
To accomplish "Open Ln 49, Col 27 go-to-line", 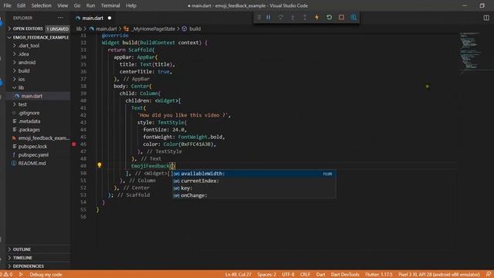I will [239, 275].
